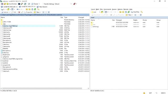Screen dimensions: 168x94
Task: Refresh the local panel
Action: click(35, 9)
